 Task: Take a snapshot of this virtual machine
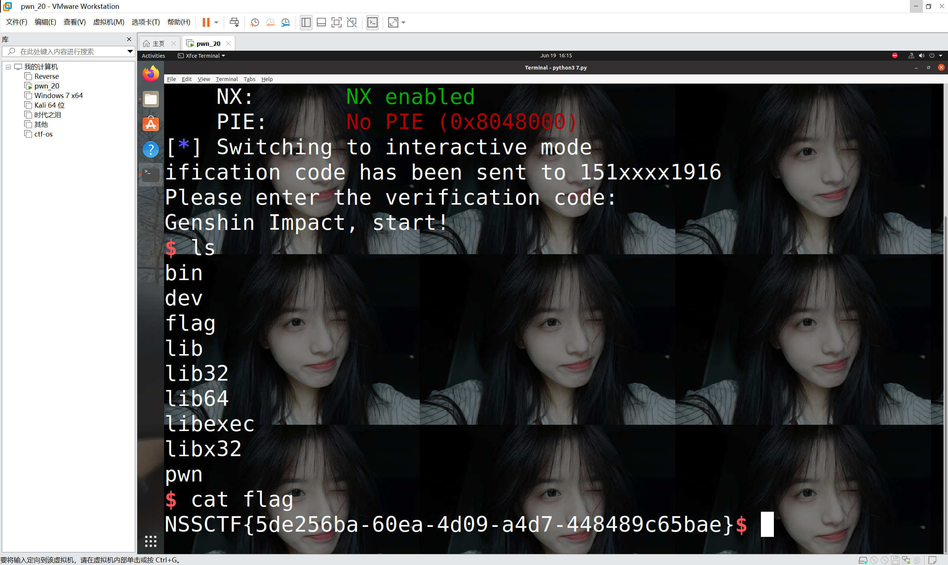tap(255, 23)
